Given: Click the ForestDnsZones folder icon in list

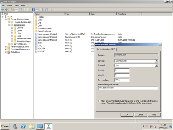Looking at the screenshot, I should coord(36,31).
